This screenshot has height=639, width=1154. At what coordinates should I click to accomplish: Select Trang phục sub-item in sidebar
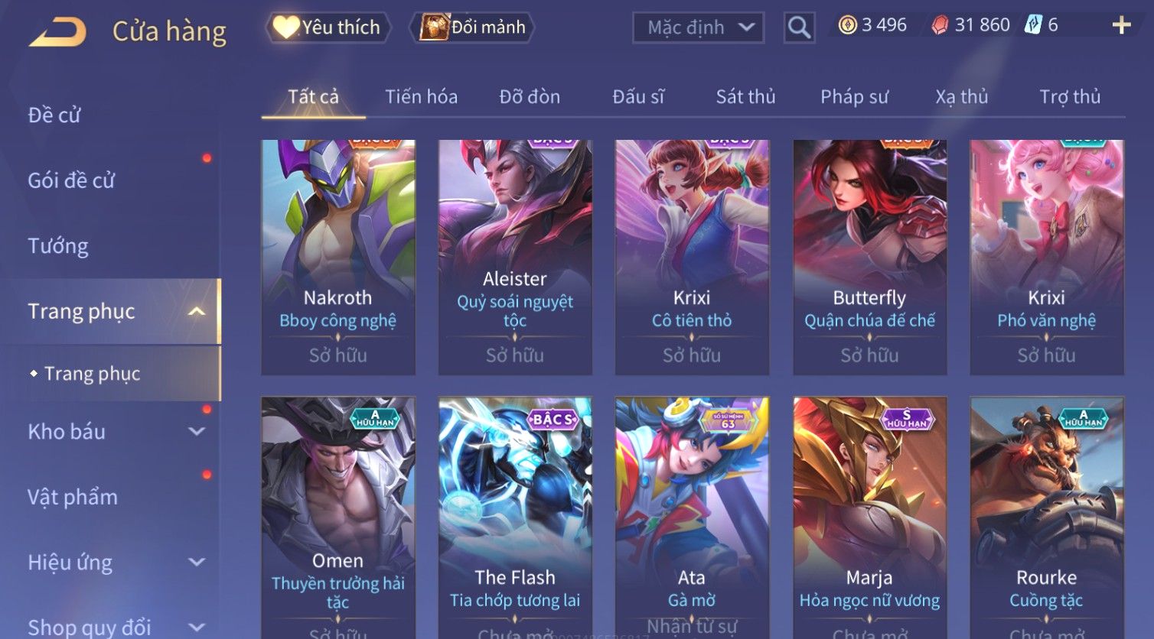click(x=92, y=374)
